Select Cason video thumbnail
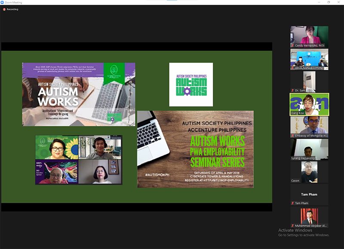 tap(309, 172)
